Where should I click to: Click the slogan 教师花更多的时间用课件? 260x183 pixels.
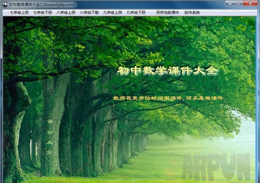click(148, 98)
